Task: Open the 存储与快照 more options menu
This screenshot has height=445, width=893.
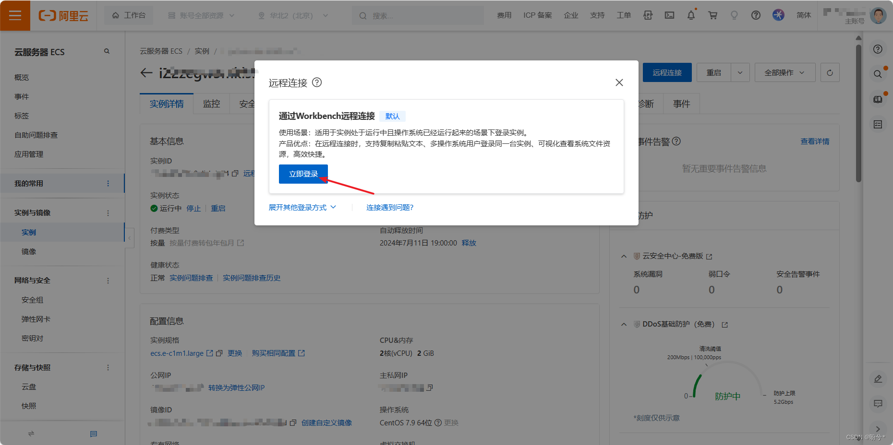Action: click(x=108, y=367)
